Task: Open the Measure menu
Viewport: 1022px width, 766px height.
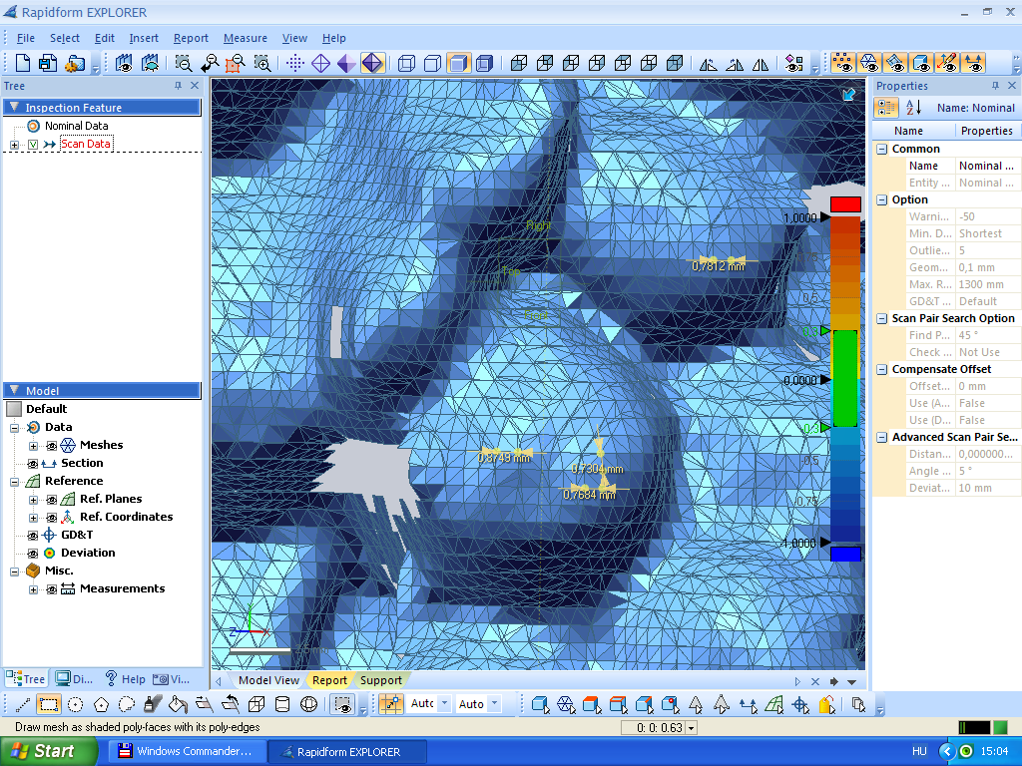Action: pyautogui.click(x=245, y=38)
